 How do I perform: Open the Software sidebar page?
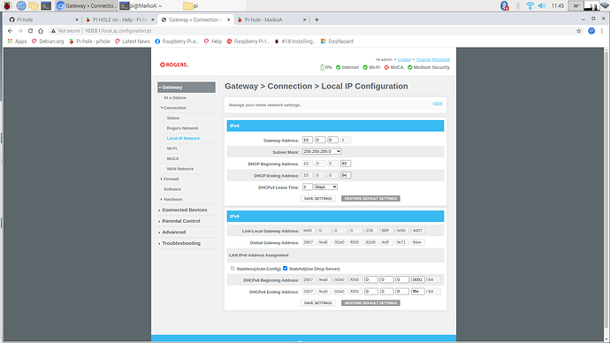172,189
